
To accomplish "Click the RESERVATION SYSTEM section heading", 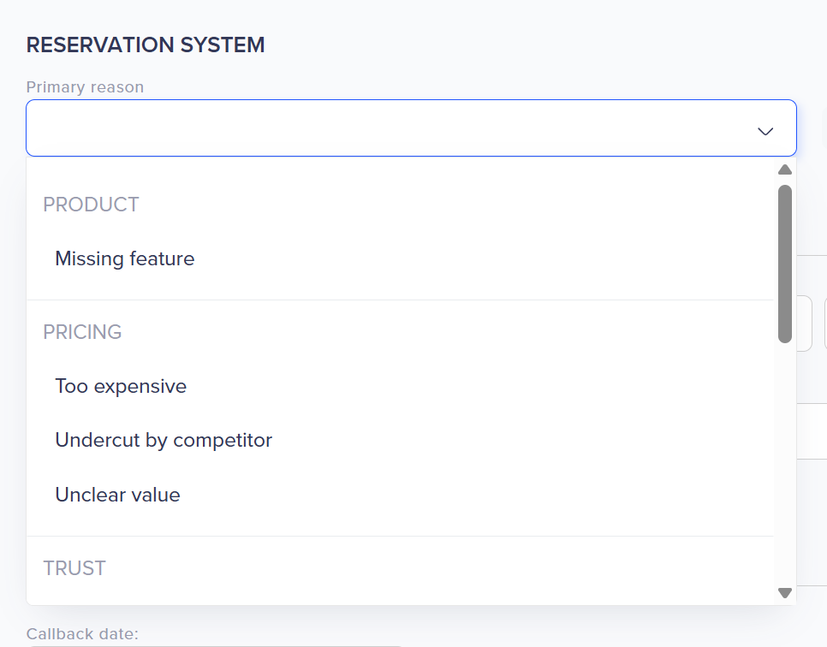I will (x=146, y=45).
